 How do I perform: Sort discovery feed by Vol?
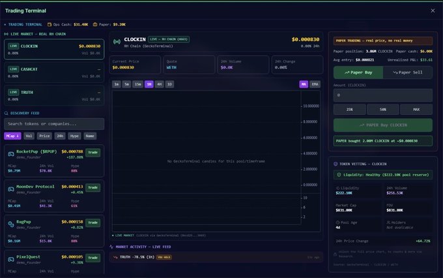(29, 136)
